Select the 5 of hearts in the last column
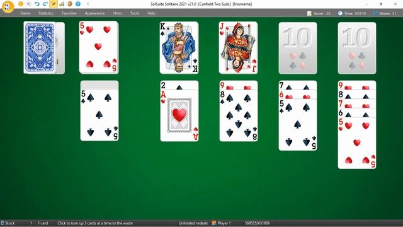 (x=357, y=143)
